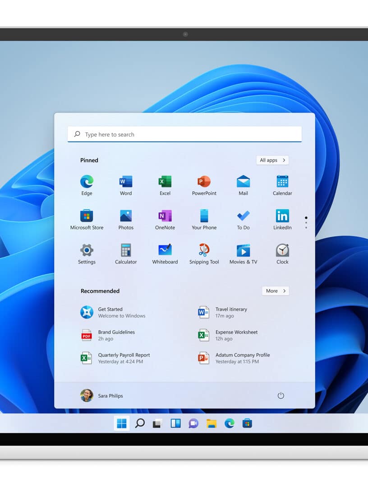Image resolution: width=368 pixels, height=488 pixels.
Task: Launch Word from pinned apps
Action: (x=126, y=186)
